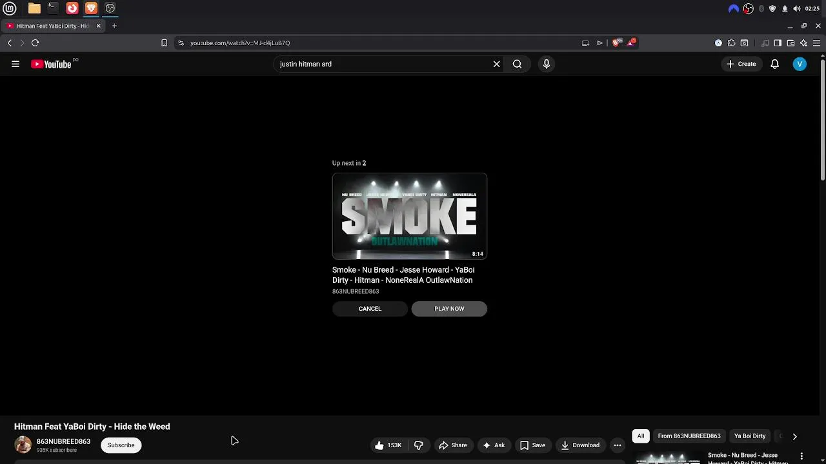The height and width of the screenshot is (464, 826).
Task: Go back in browser history
Action: [10, 43]
